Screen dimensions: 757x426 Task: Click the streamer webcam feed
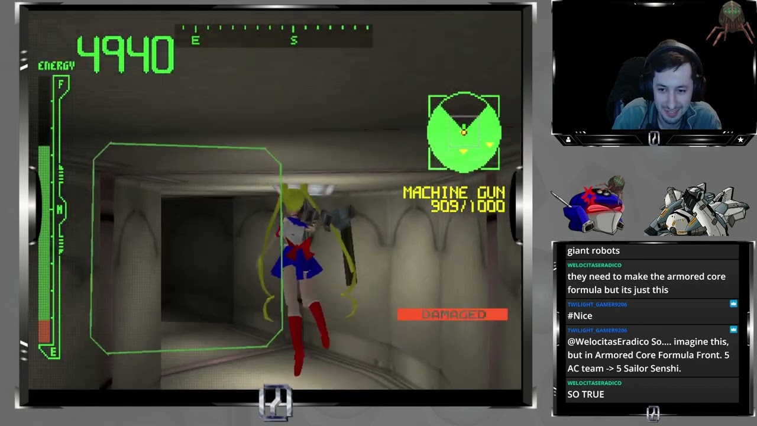(x=654, y=67)
